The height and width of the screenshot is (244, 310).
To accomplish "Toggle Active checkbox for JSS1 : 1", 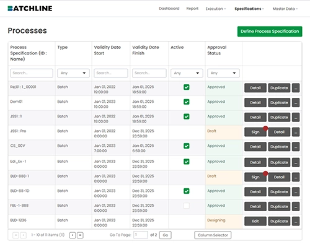I will [x=187, y=116].
